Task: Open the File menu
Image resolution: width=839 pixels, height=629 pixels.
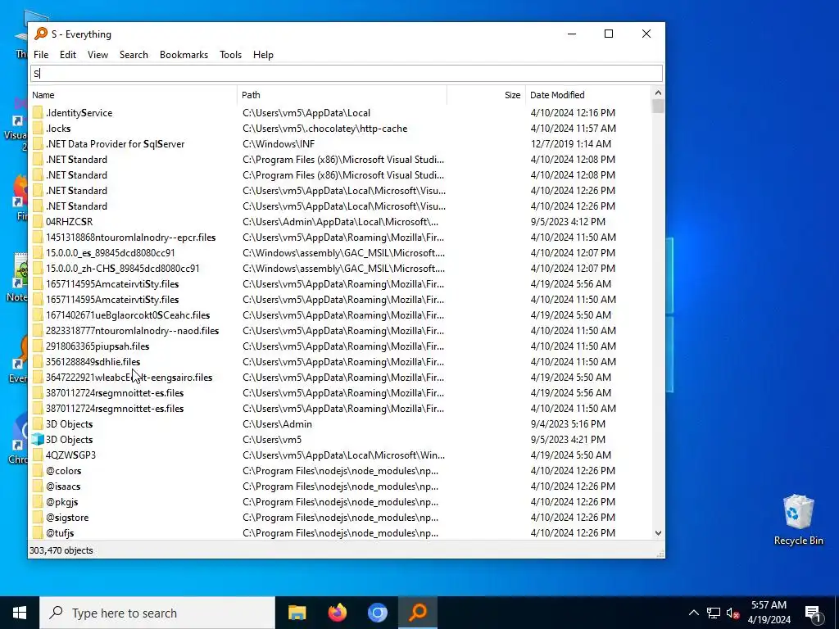Action: pyautogui.click(x=41, y=55)
